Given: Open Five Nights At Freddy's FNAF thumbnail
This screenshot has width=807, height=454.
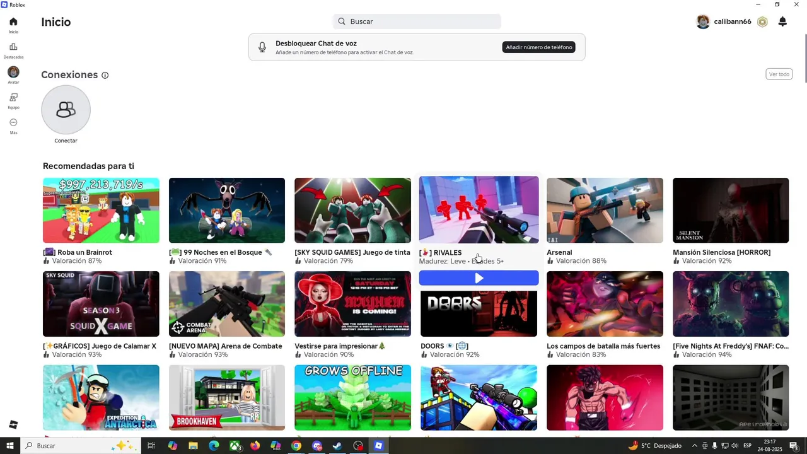Looking at the screenshot, I should point(731,304).
